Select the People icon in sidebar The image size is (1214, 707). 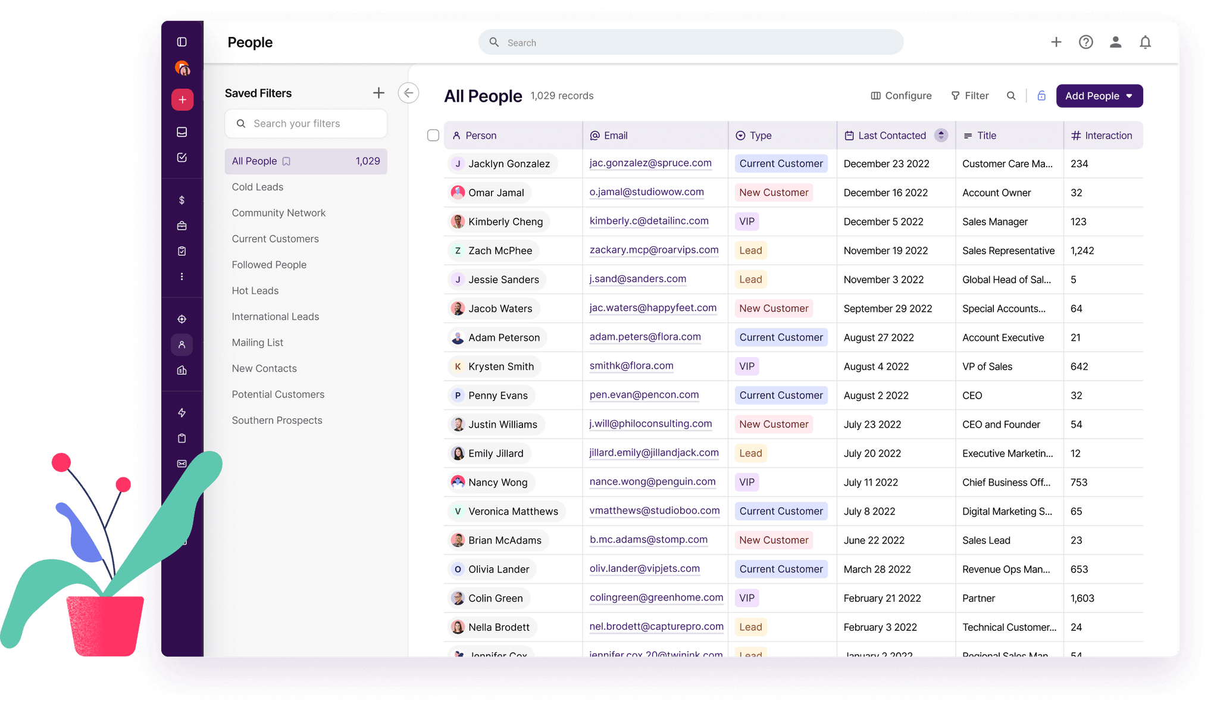[182, 345]
